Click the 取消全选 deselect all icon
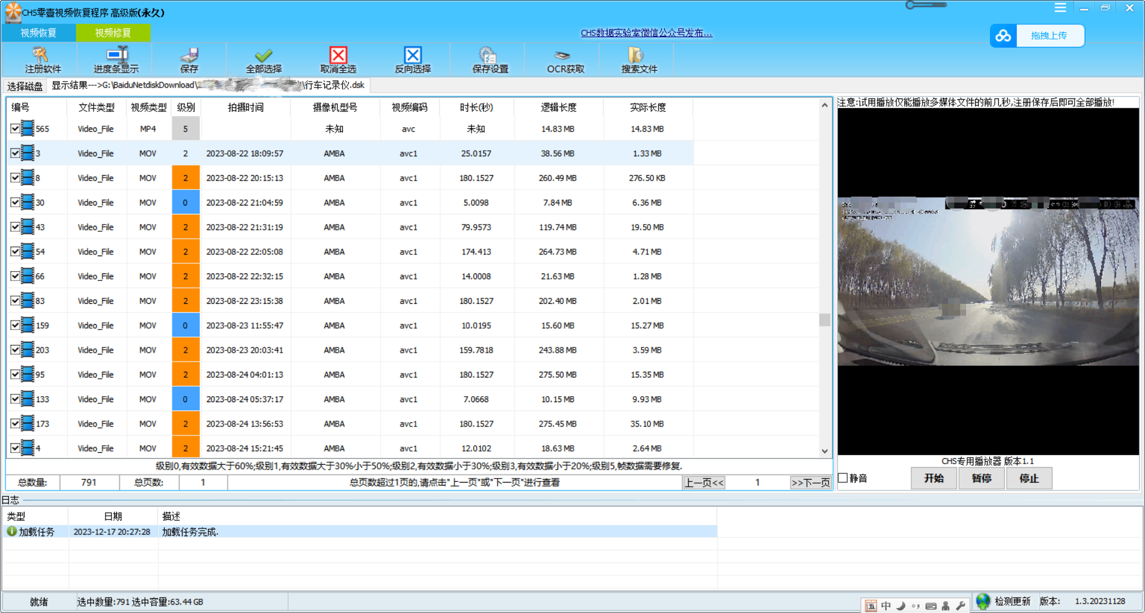Screen dimensions: 1145x613 tap(338, 55)
